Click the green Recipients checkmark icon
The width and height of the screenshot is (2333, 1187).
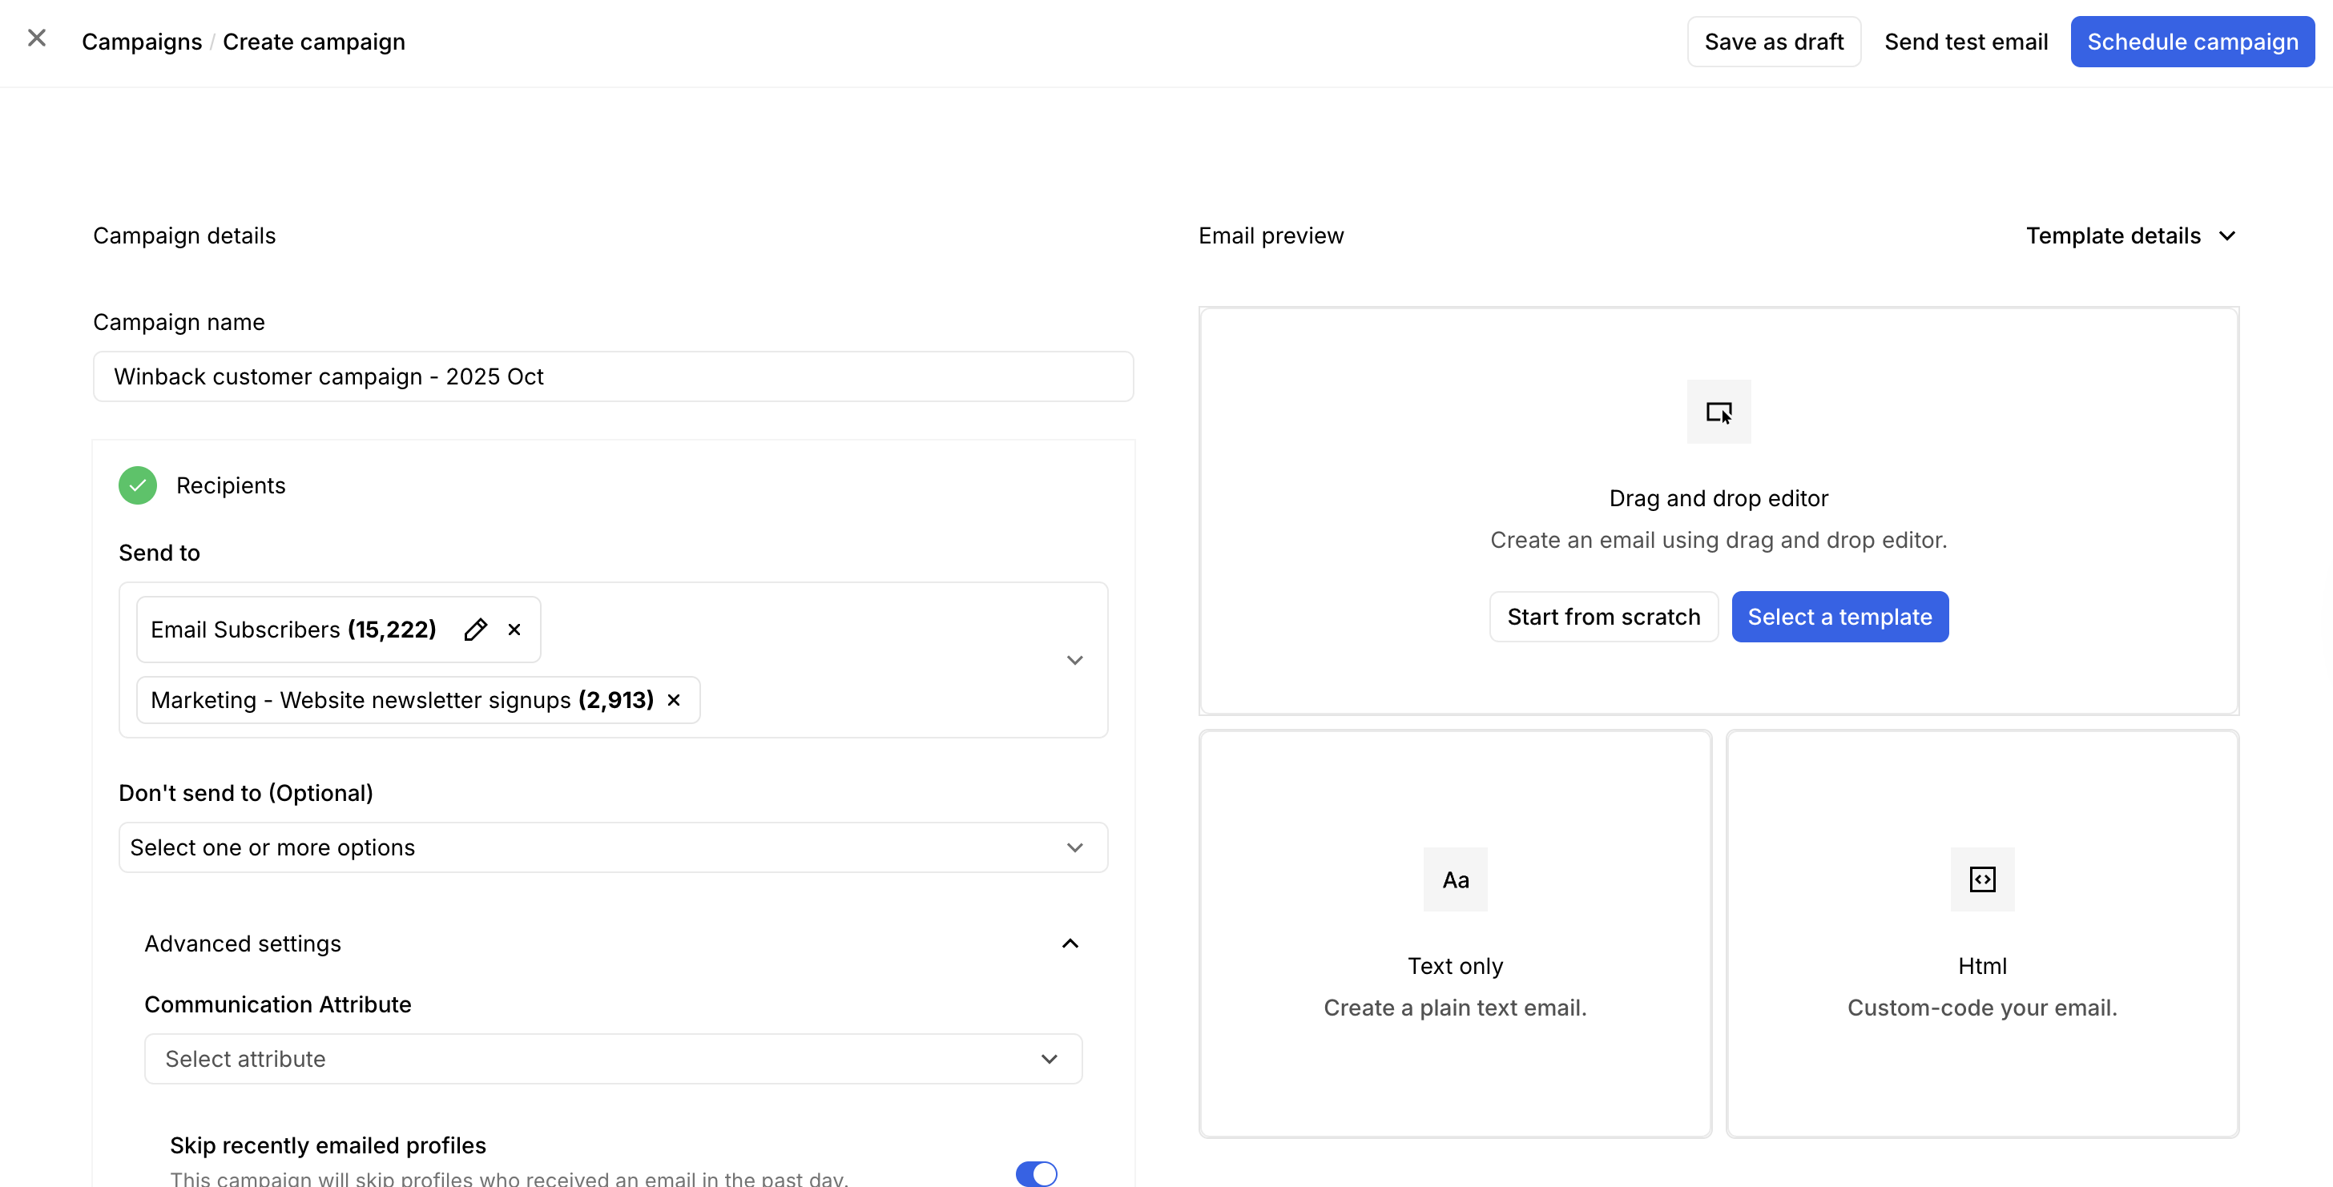click(x=138, y=485)
